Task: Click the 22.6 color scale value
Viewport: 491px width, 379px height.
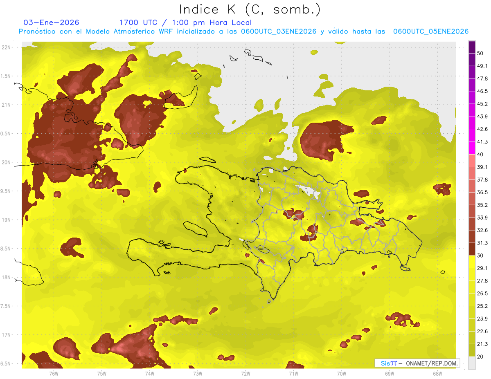Action: click(x=482, y=331)
